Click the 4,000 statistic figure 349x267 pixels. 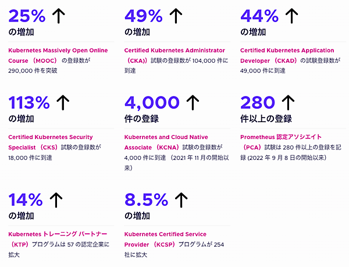[152, 104]
